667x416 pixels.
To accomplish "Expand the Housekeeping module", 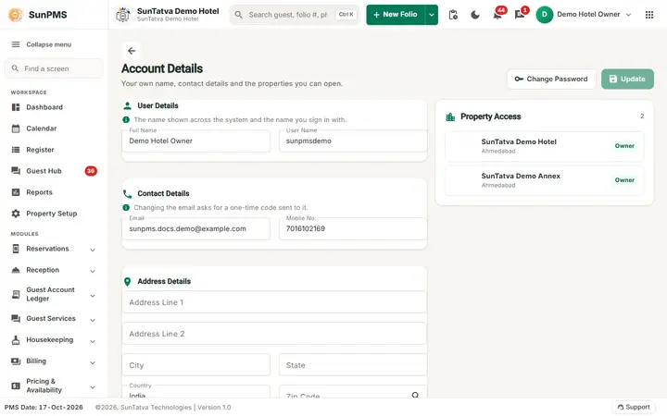I will tap(93, 341).
